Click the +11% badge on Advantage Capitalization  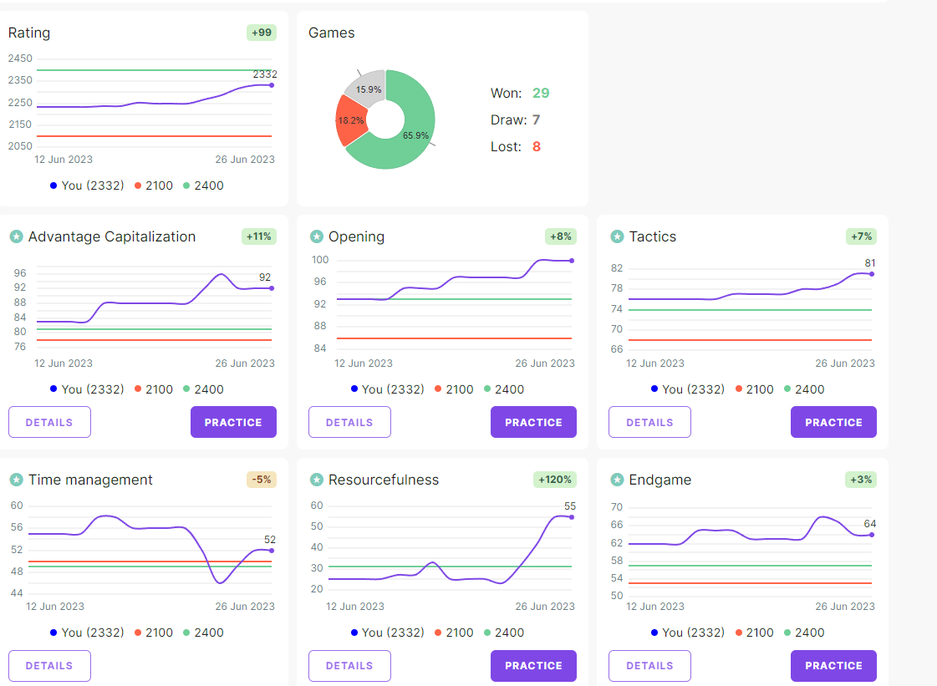(x=259, y=236)
